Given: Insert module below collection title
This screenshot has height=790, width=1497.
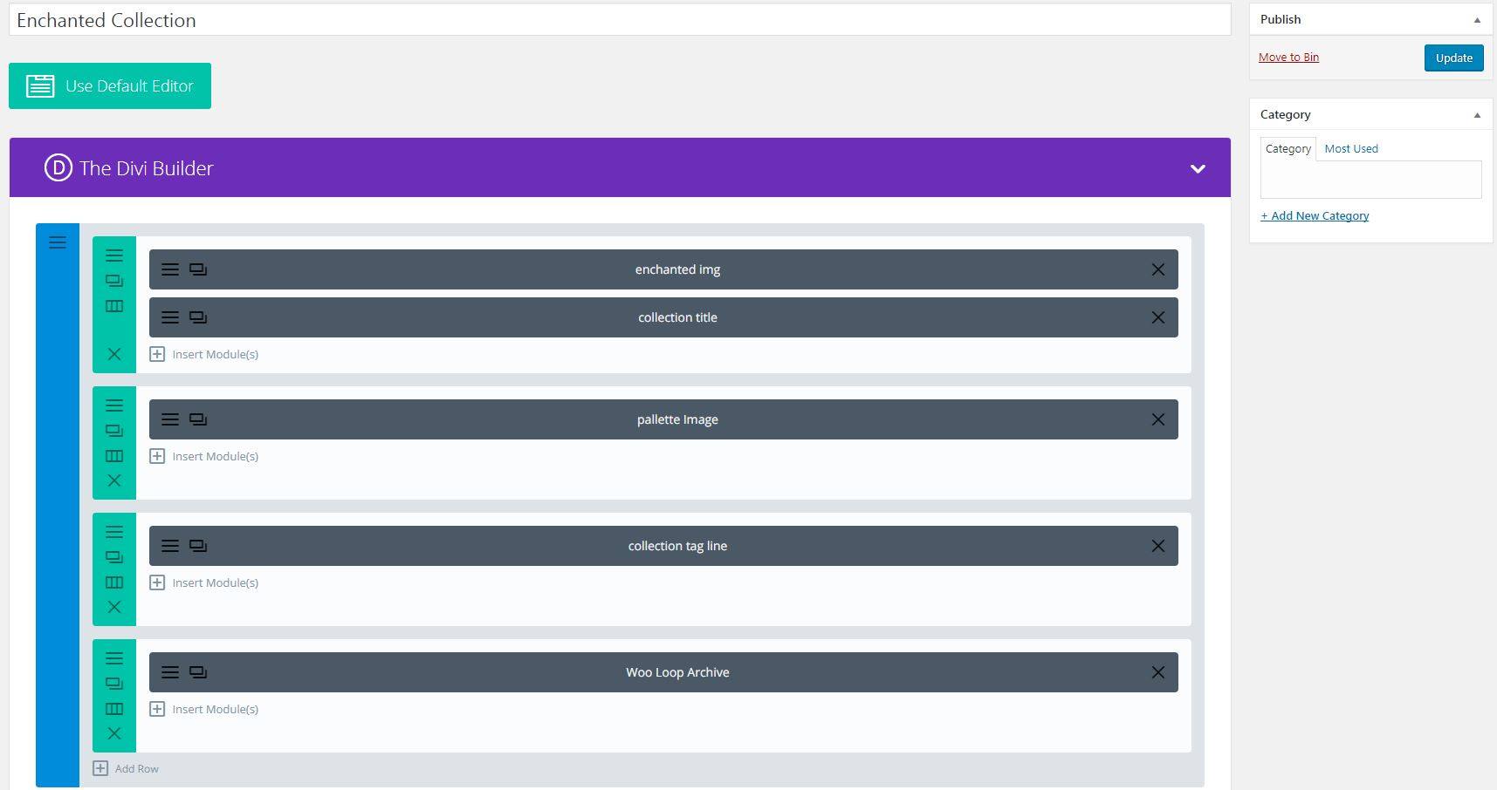Looking at the screenshot, I should (204, 354).
